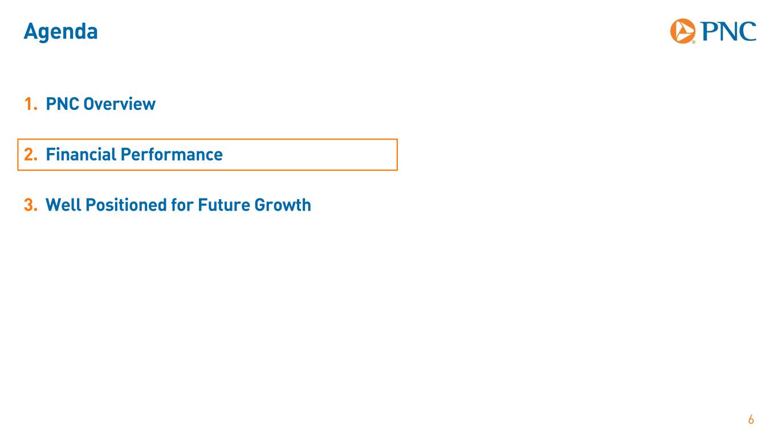Click the letter C in the PNC wordmark
The height and width of the screenshot is (437, 778).
(747, 31)
